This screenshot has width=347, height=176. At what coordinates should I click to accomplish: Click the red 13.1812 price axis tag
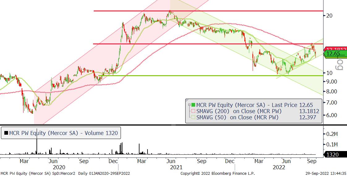click(335, 49)
